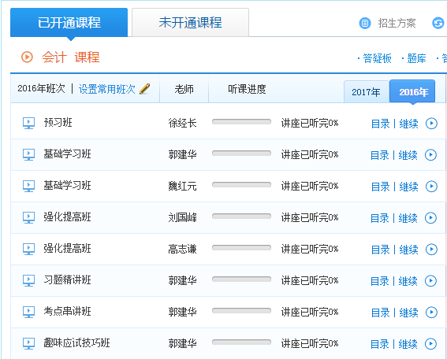Click 继续 for 习题精讲班
This screenshot has height=359, width=447.
[408, 281]
